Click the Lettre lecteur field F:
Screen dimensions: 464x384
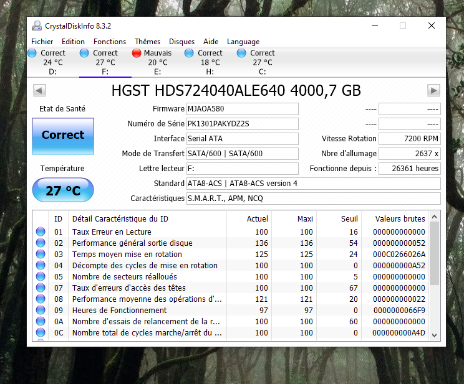pos(243,169)
